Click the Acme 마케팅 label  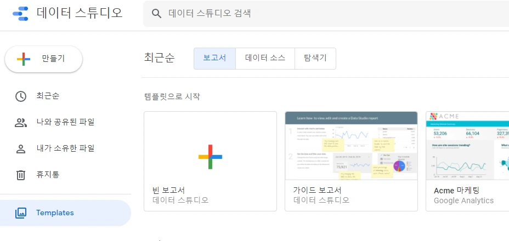click(457, 191)
